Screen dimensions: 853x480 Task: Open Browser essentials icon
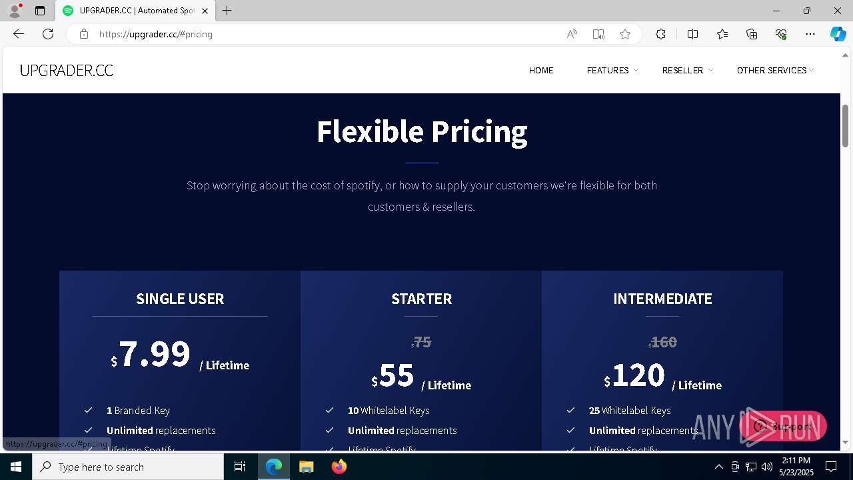coord(781,34)
